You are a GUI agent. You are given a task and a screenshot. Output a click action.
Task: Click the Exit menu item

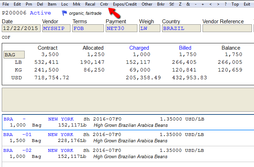pyautogui.click(x=247, y=4)
